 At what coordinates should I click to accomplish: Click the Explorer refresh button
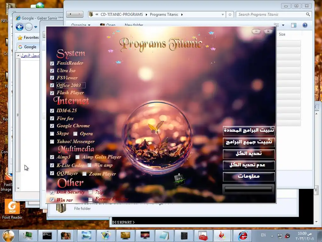[x=230, y=14]
